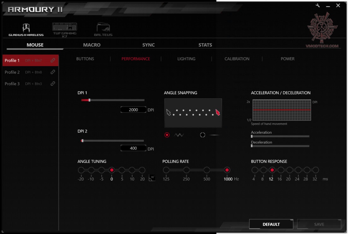Select angle snapping off radio button
This screenshot has width=348, height=234.
point(167,135)
